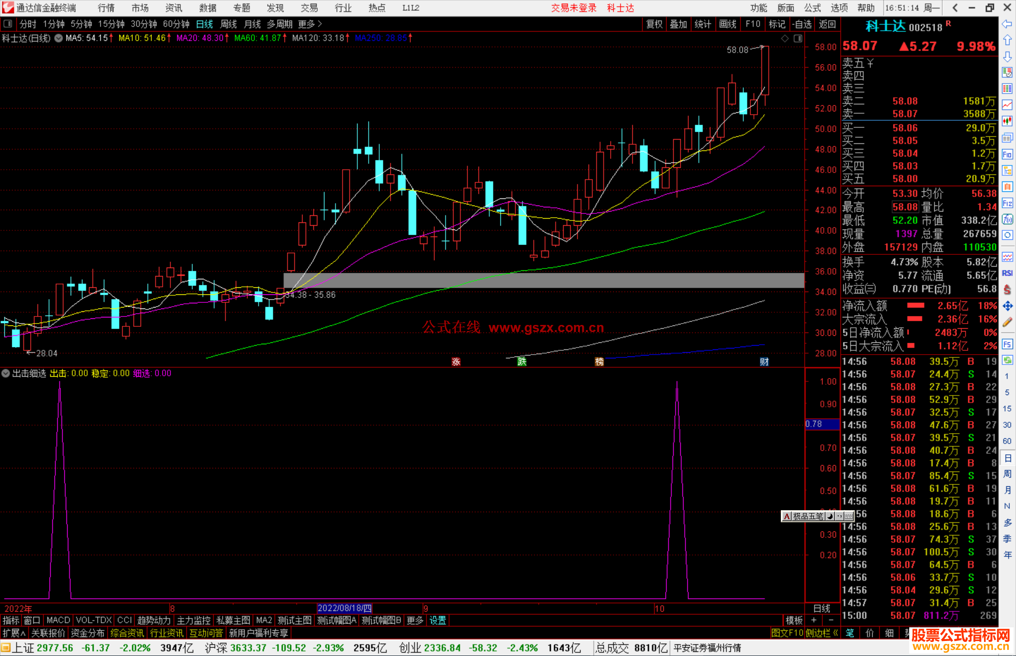Image resolution: width=1016 pixels, height=656 pixels.
Task: Click the chart window toggle icon top right
Action: (798, 39)
